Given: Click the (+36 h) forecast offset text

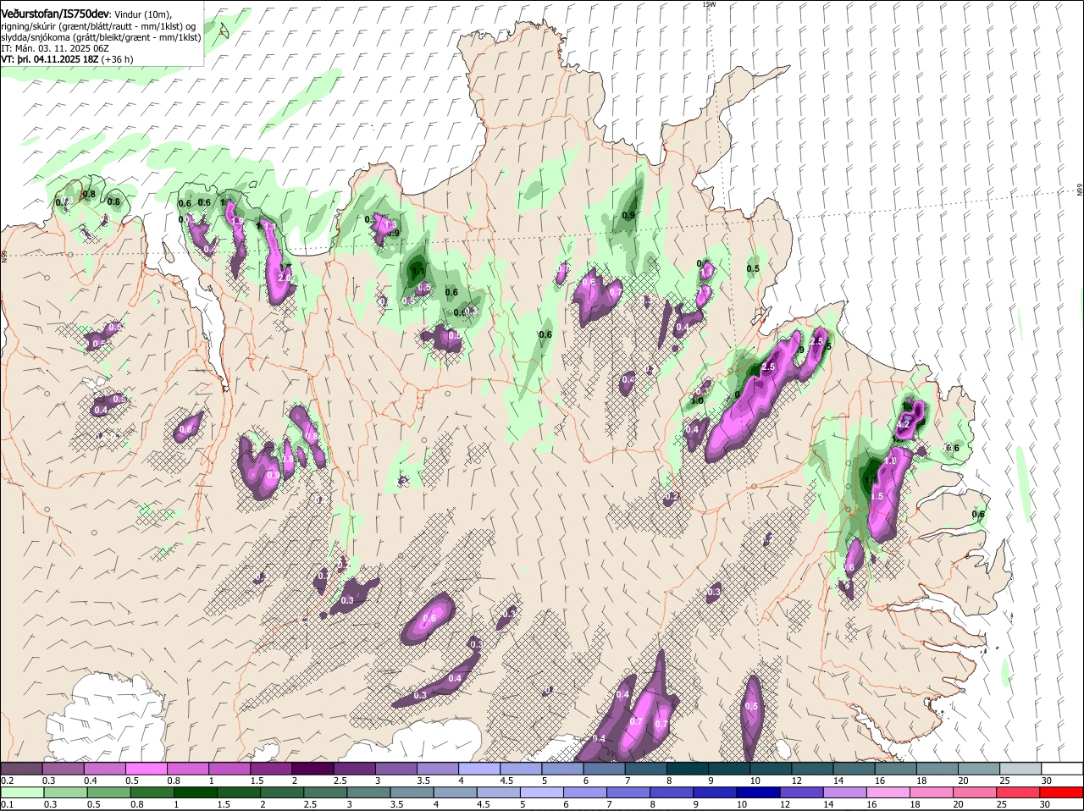Looking at the screenshot, I should [x=117, y=60].
